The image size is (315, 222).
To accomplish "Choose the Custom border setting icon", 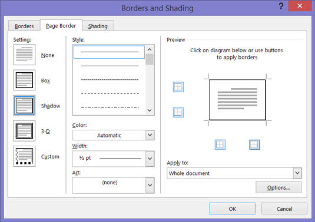I will click(24, 156).
